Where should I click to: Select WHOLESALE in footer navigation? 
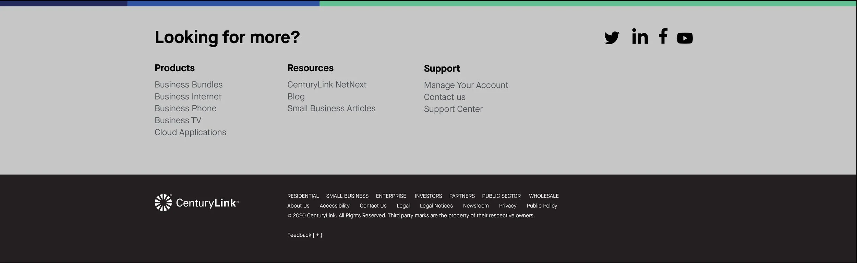pyautogui.click(x=544, y=196)
